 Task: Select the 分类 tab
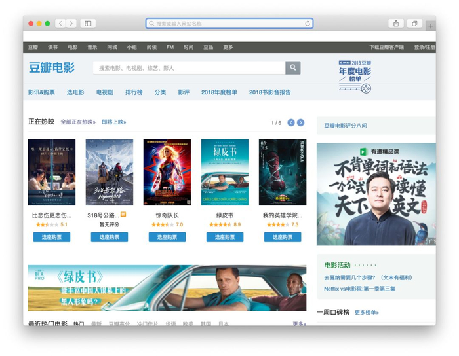click(x=160, y=92)
